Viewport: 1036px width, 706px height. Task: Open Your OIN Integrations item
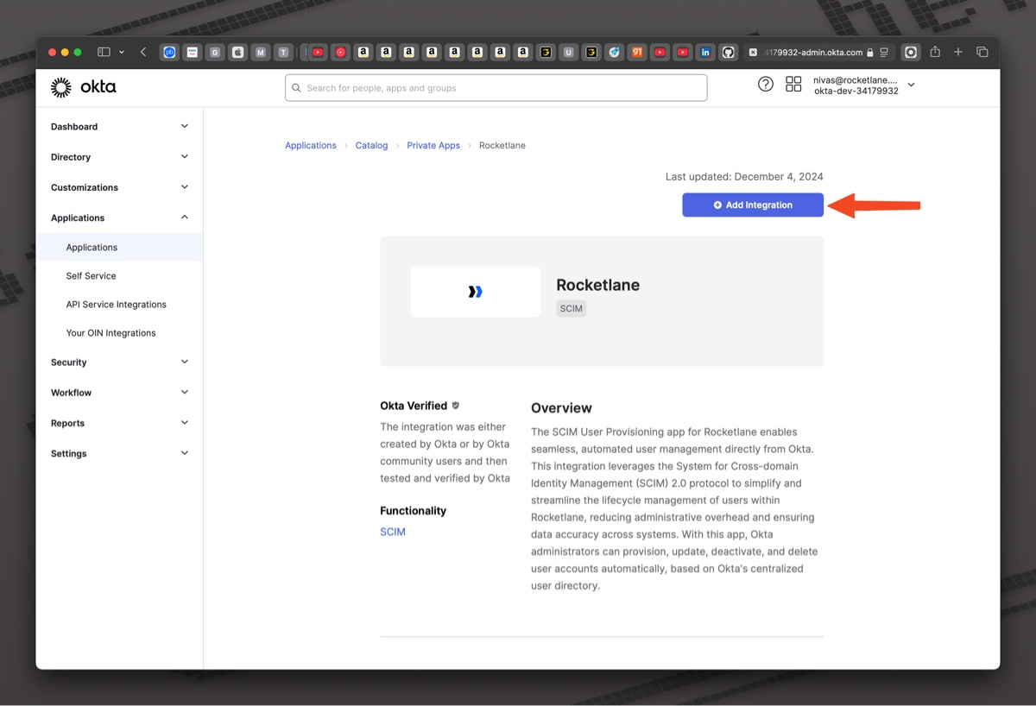[119, 332]
